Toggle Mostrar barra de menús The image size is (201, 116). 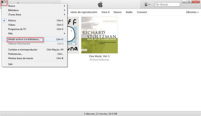point(34,58)
